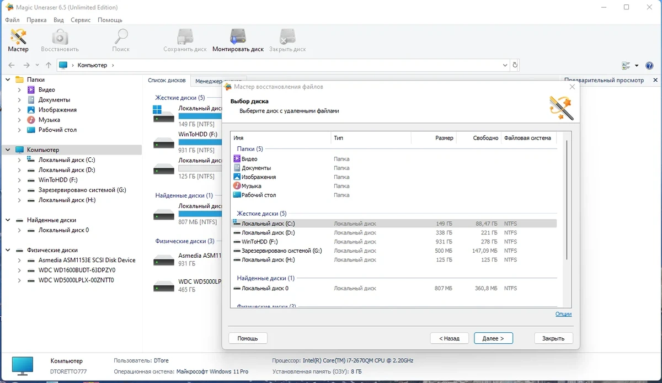Expand the Видео folder in tree
The image size is (662, 383).
coord(19,89)
